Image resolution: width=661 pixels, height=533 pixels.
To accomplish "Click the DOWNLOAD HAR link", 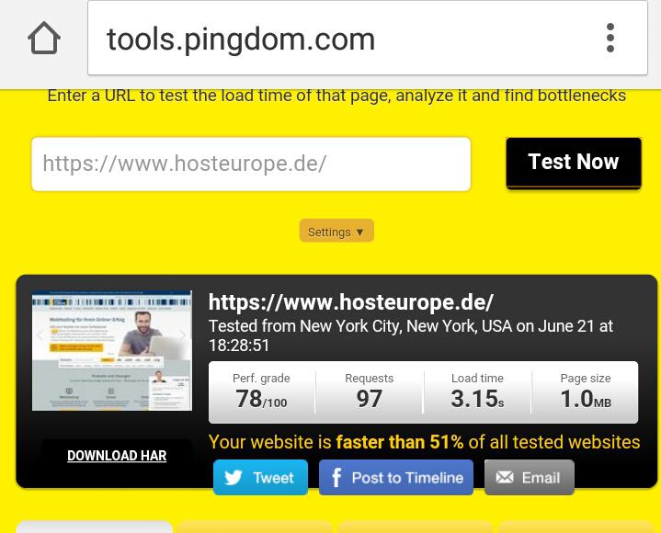I will (x=117, y=456).
